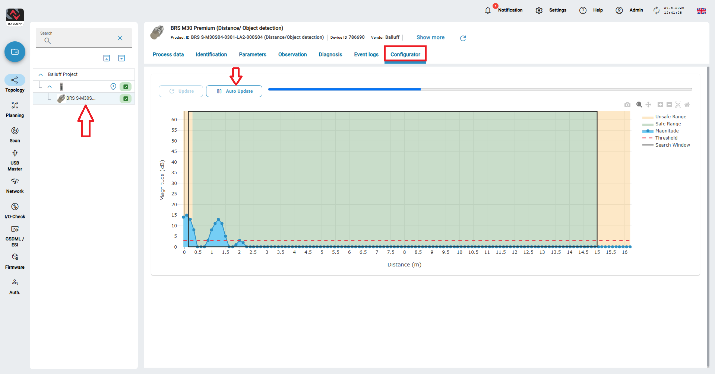The height and width of the screenshot is (374, 715).
Task: Click the blue project folder button
Action: tap(15, 52)
